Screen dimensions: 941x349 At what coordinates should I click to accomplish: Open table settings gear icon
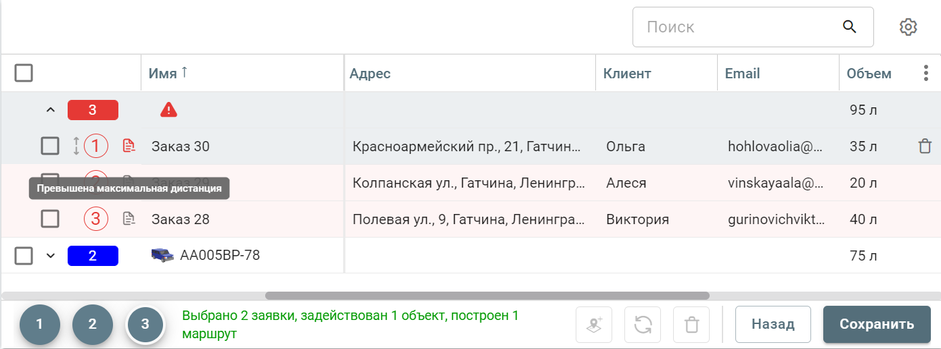(x=908, y=27)
